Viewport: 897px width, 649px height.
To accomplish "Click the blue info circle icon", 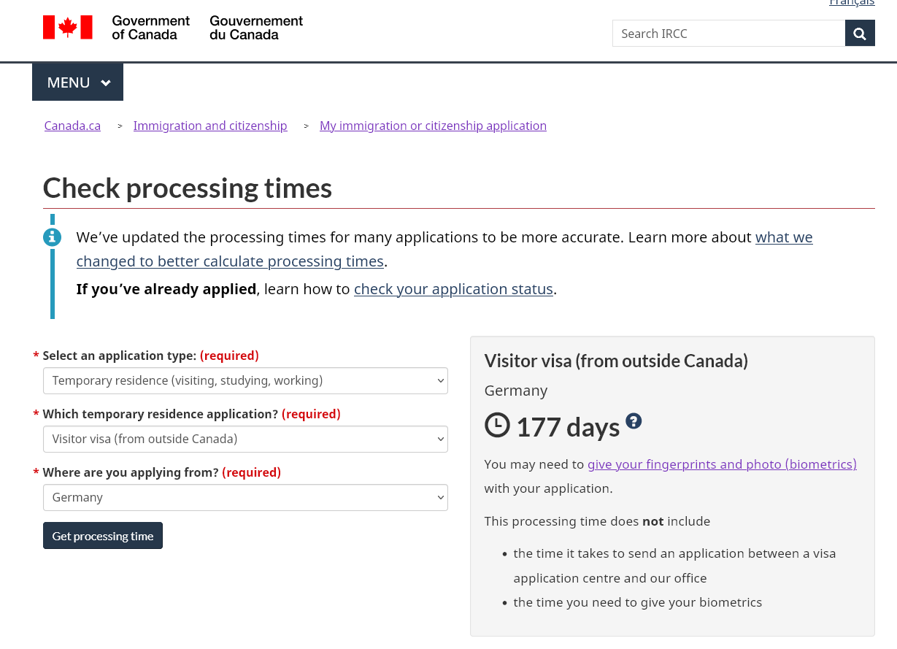I will pyautogui.click(x=52, y=237).
